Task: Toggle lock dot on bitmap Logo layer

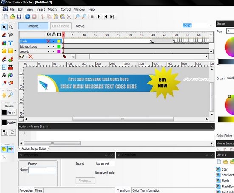Action: 54,47
